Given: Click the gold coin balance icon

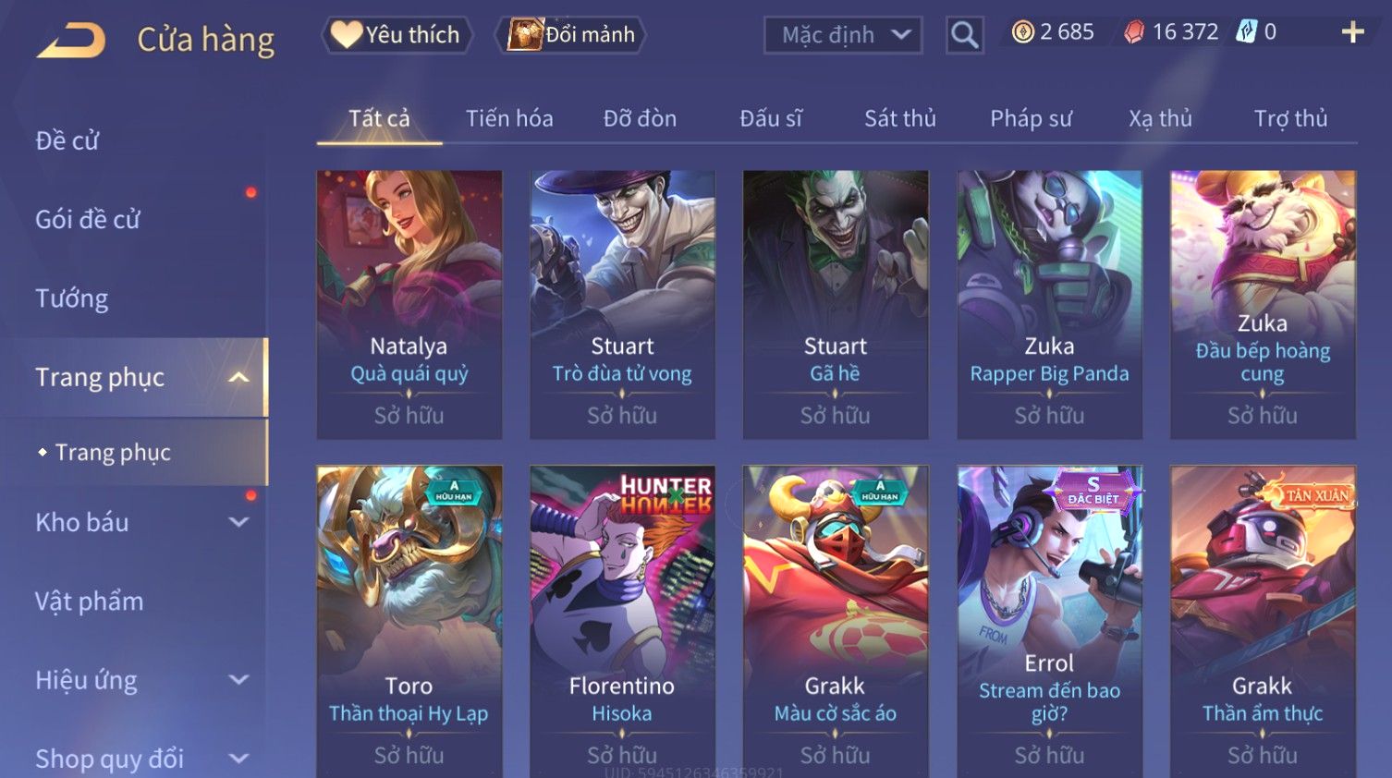Looking at the screenshot, I should 1022,32.
